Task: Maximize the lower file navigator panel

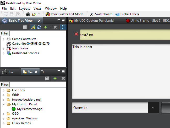Action: click(x=63, y=71)
